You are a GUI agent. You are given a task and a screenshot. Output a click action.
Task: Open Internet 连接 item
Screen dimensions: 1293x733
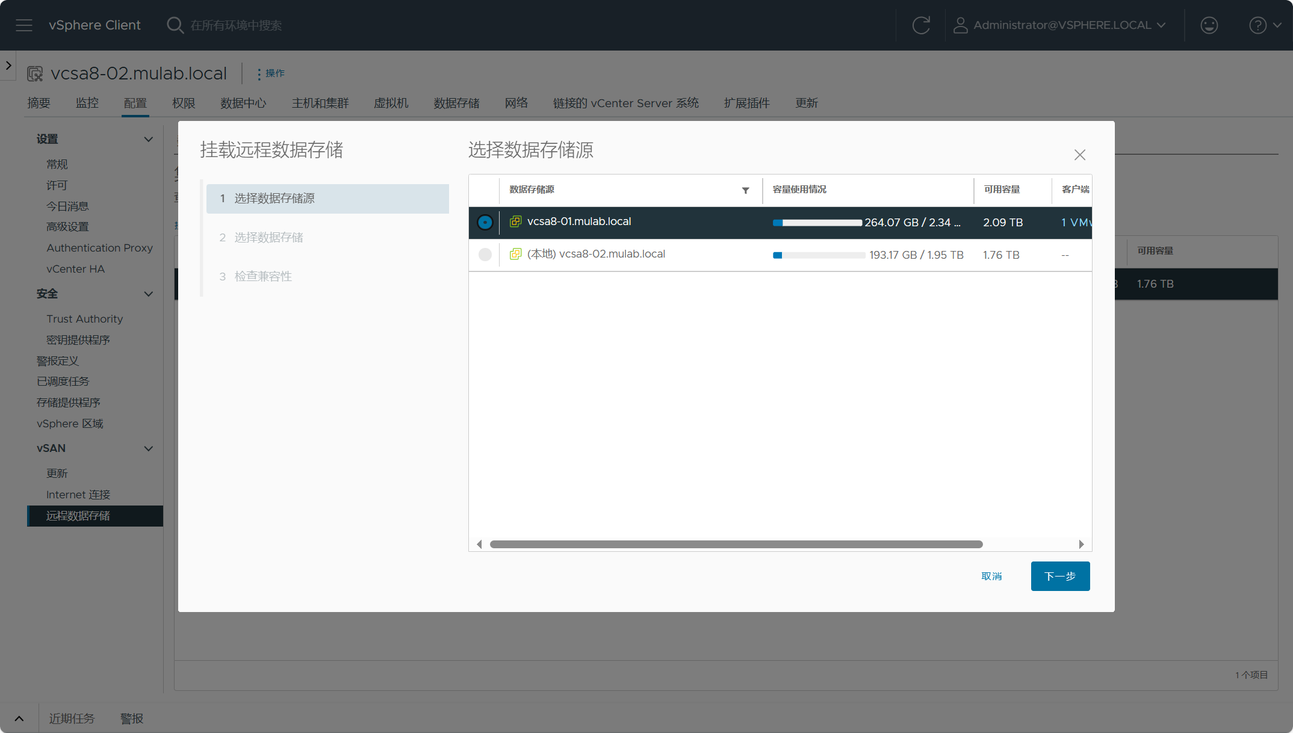pos(78,495)
